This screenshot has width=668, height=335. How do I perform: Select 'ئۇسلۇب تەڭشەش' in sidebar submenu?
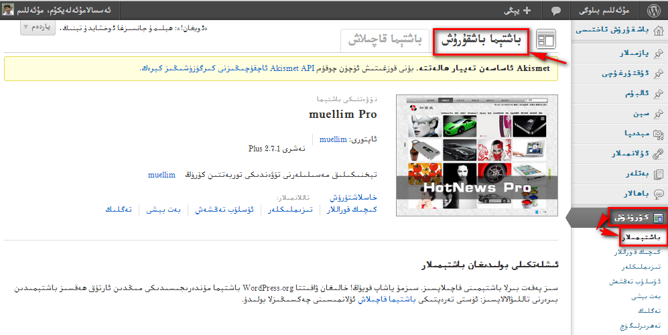(x=634, y=281)
